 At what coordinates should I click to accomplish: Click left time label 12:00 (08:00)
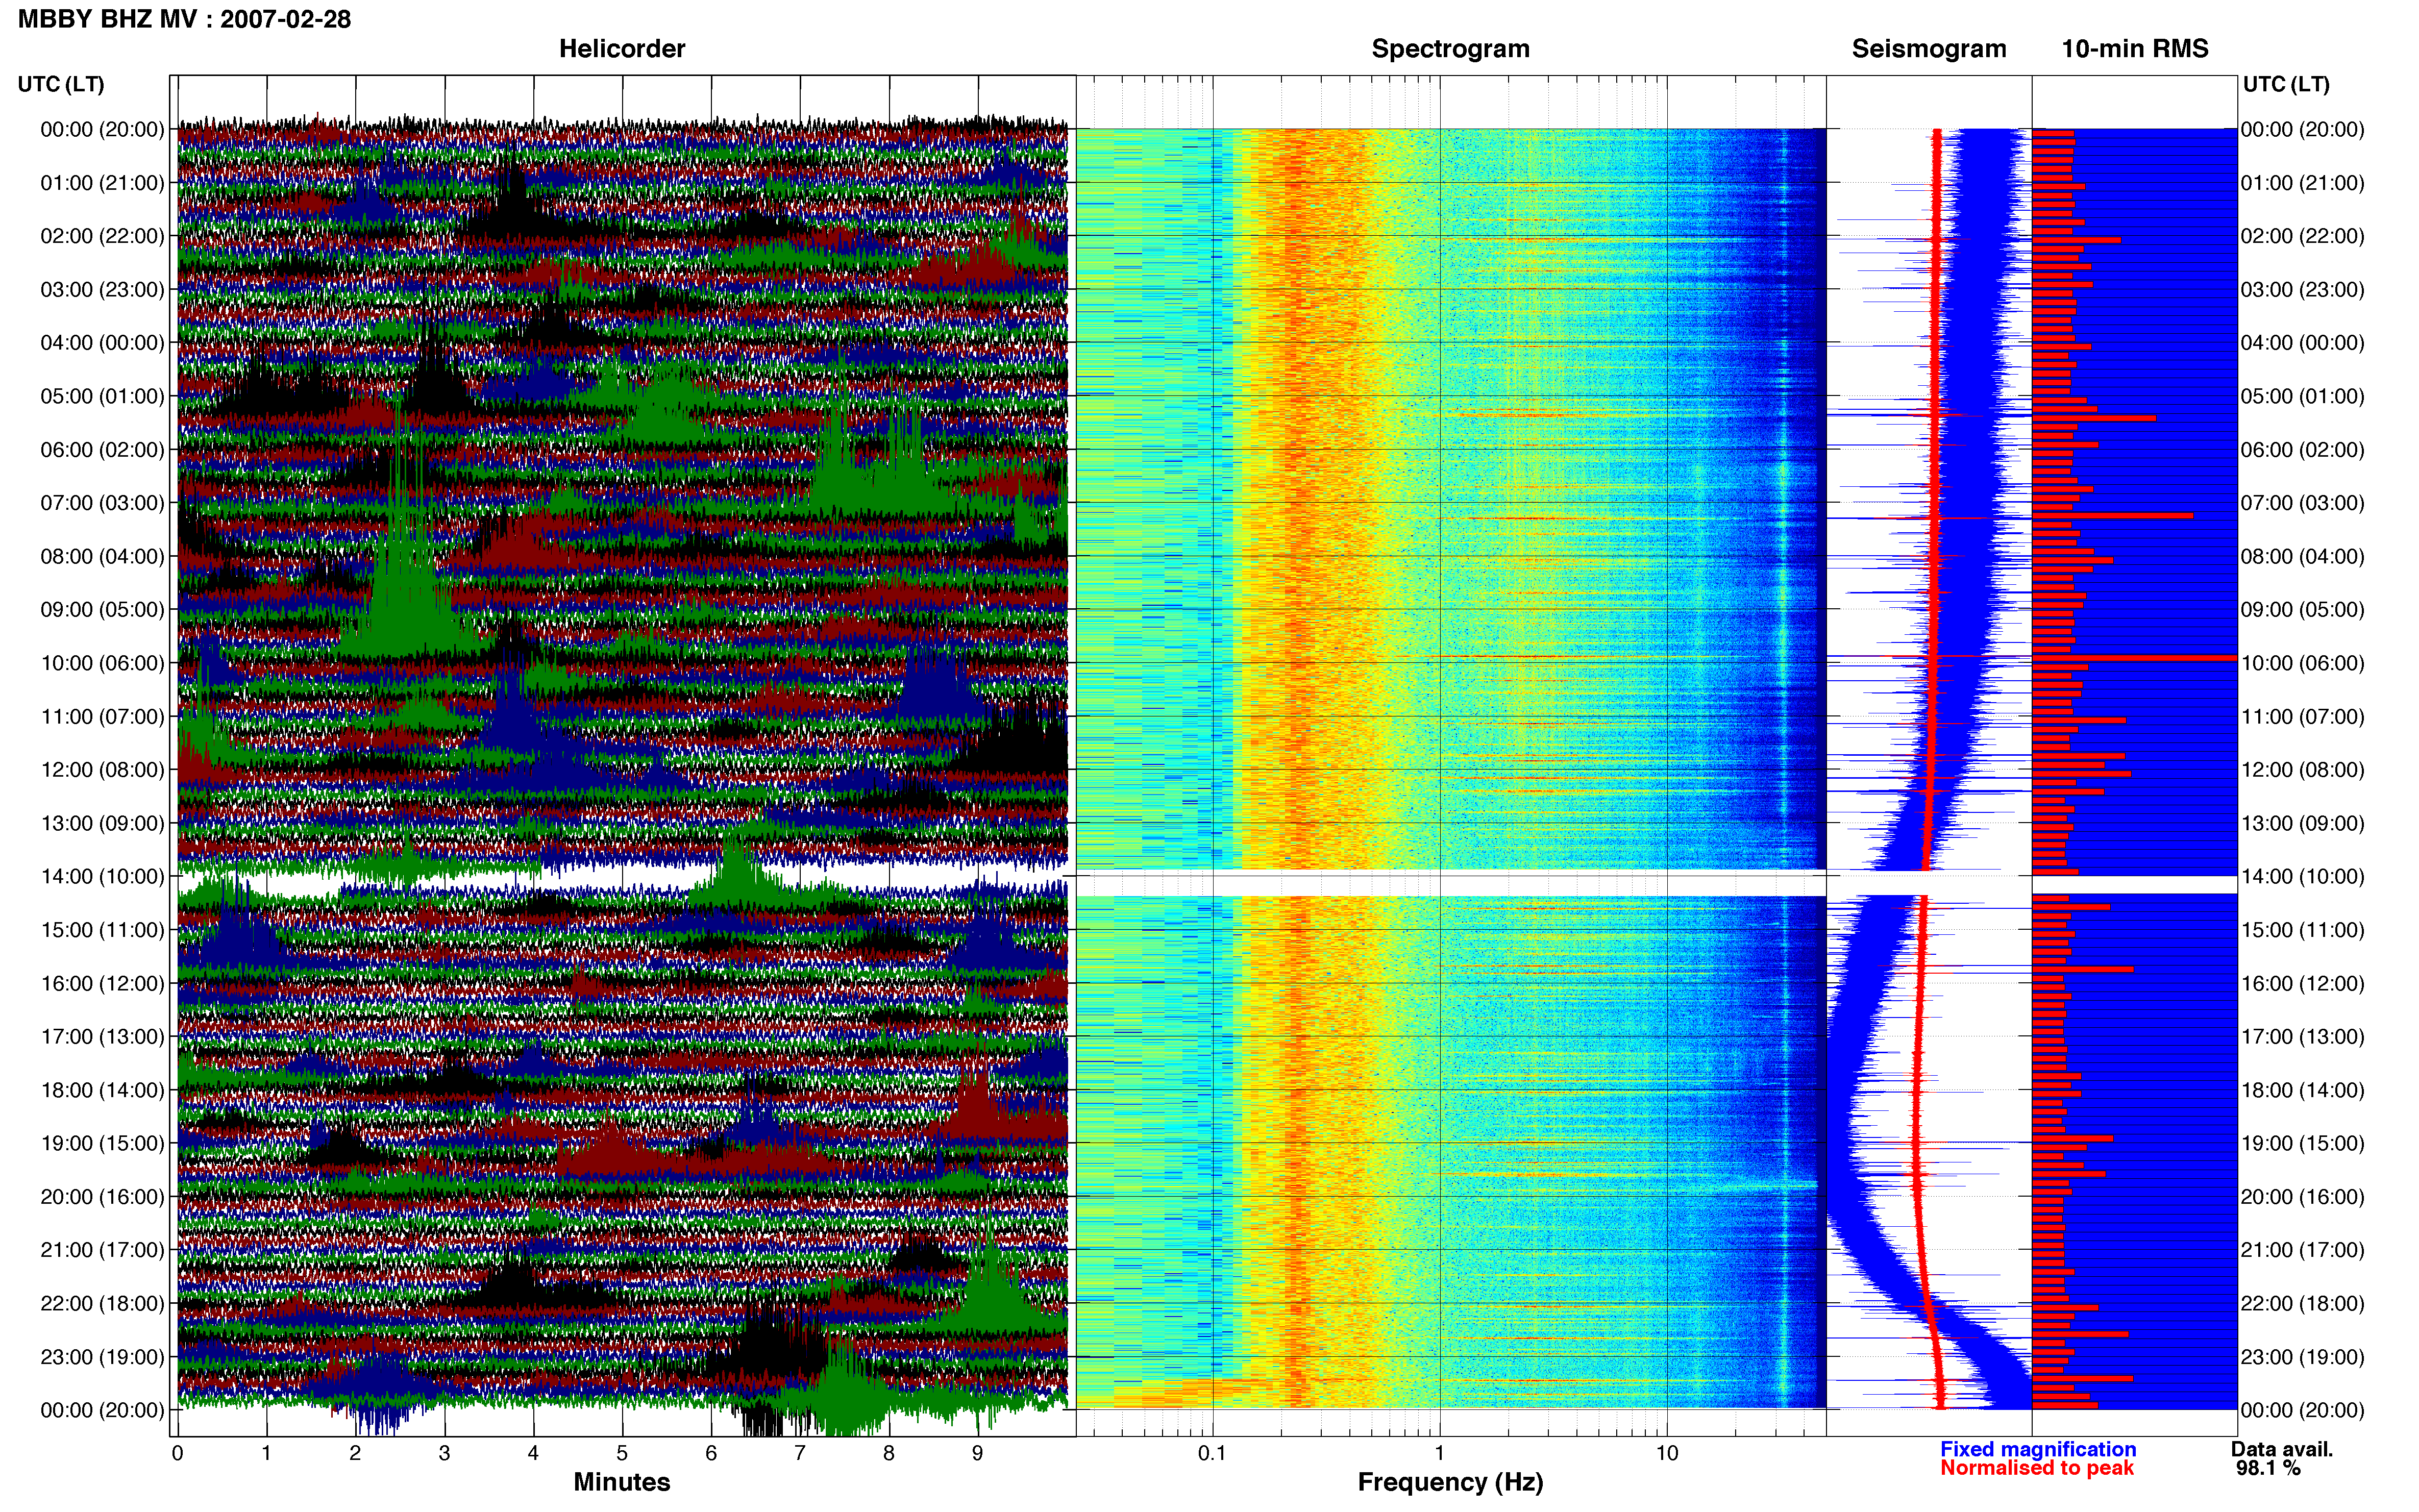[x=102, y=770]
